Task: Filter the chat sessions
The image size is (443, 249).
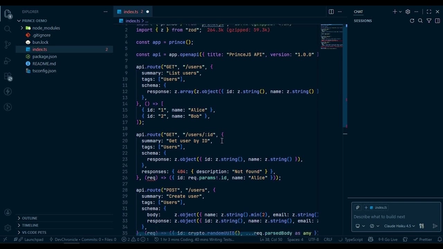Action: click(429, 21)
